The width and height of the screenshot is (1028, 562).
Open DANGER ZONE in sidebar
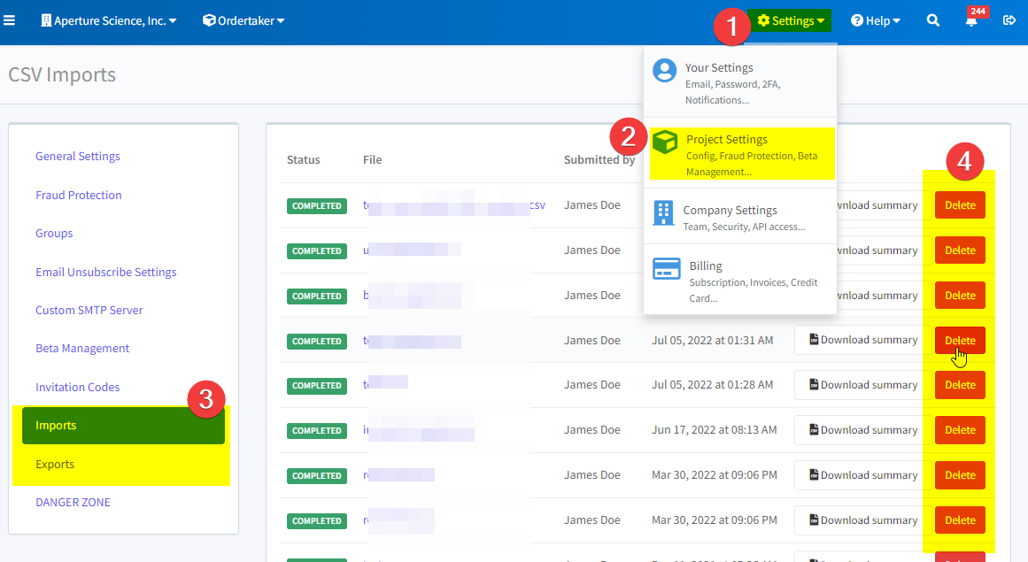(x=73, y=502)
